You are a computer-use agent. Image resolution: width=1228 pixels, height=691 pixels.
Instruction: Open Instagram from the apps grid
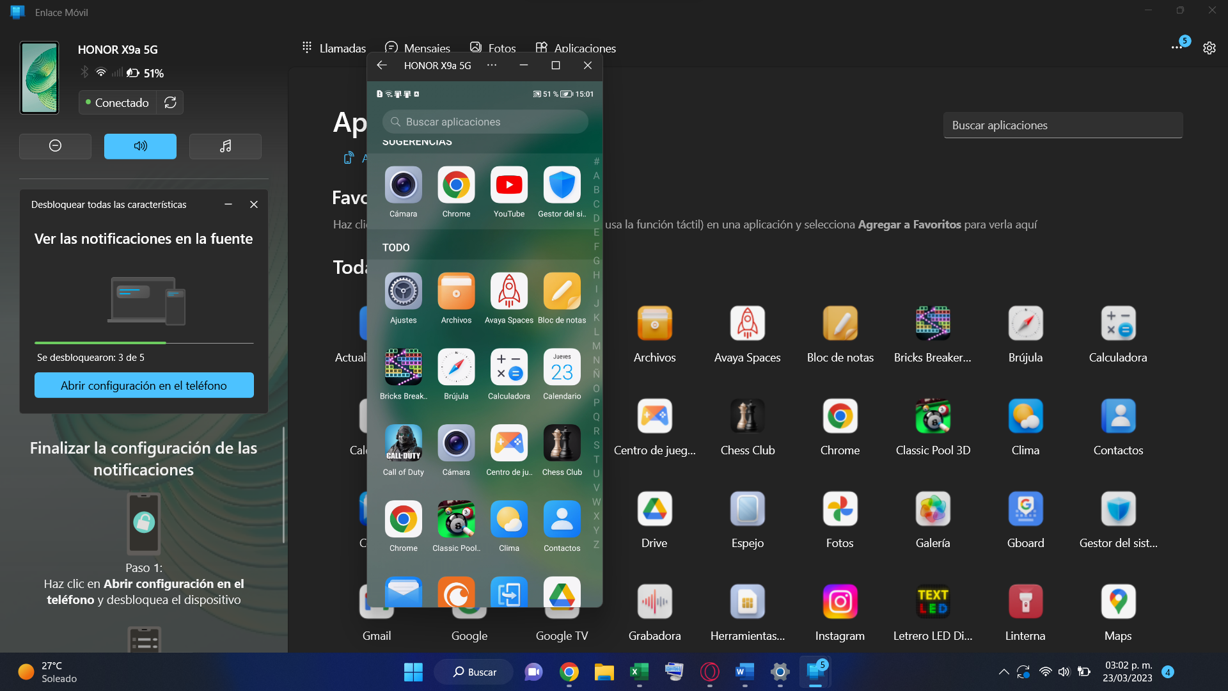[x=840, y=602]
